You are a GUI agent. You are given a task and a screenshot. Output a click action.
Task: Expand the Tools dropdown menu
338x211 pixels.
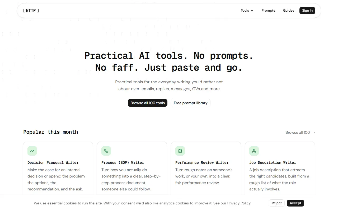click(247, 11)
